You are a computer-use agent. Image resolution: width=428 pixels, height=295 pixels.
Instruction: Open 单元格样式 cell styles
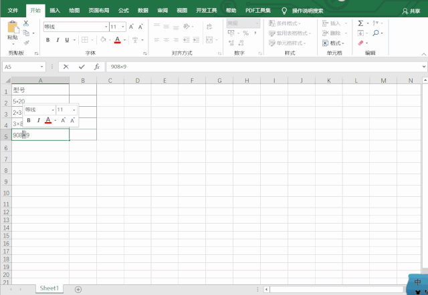pos(287,43)
